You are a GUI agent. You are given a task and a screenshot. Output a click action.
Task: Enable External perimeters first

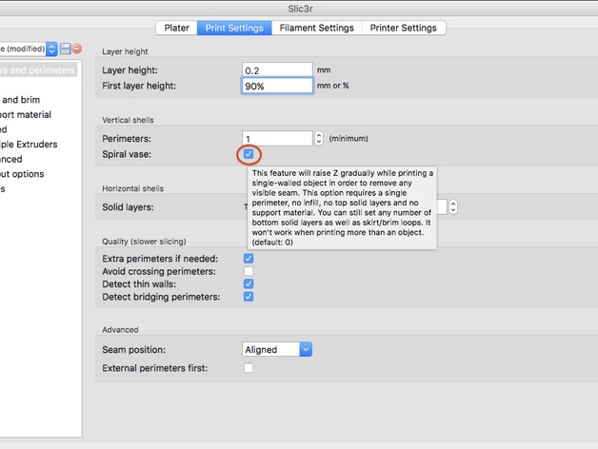[x=249, y=368]
